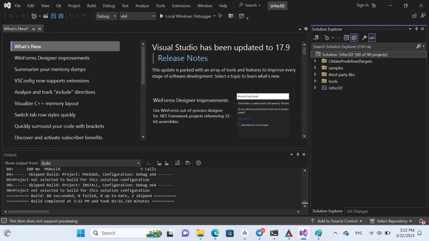Click the Pending Changes Filter clock icon
The width and height of the screenshot is (429, 241).
[327, 38]
